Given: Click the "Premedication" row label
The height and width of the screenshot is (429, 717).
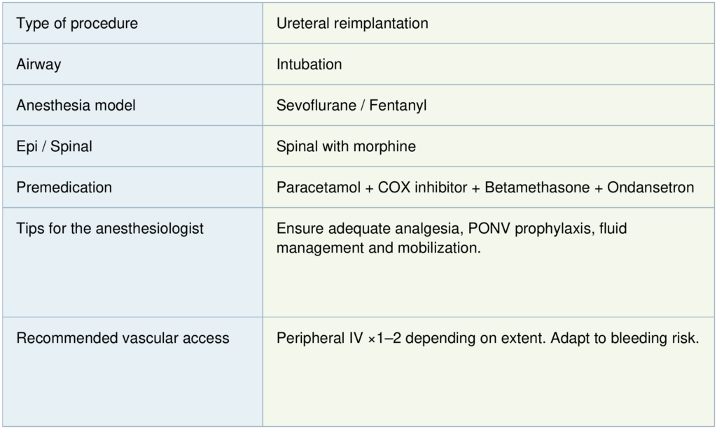Looking at the screenshot, I should pyautogui.click(x=64, y=188).
